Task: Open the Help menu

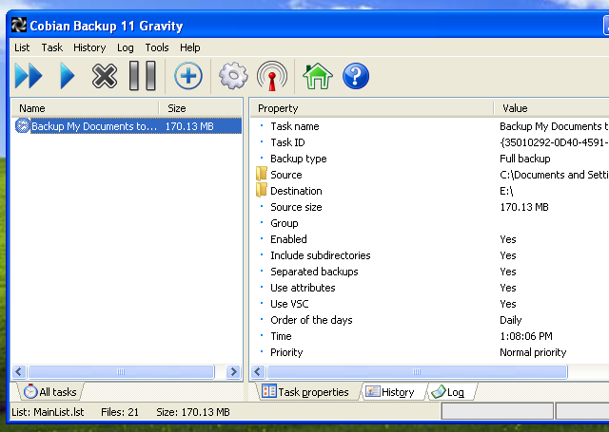Action: [190, 47]
